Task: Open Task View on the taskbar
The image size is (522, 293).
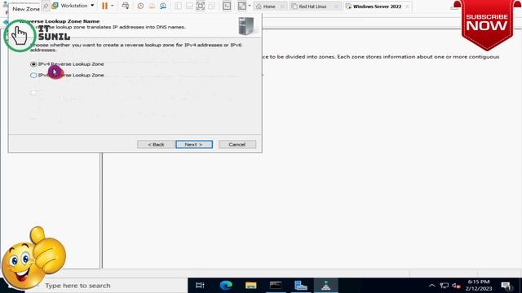Action: pos(200,286)
